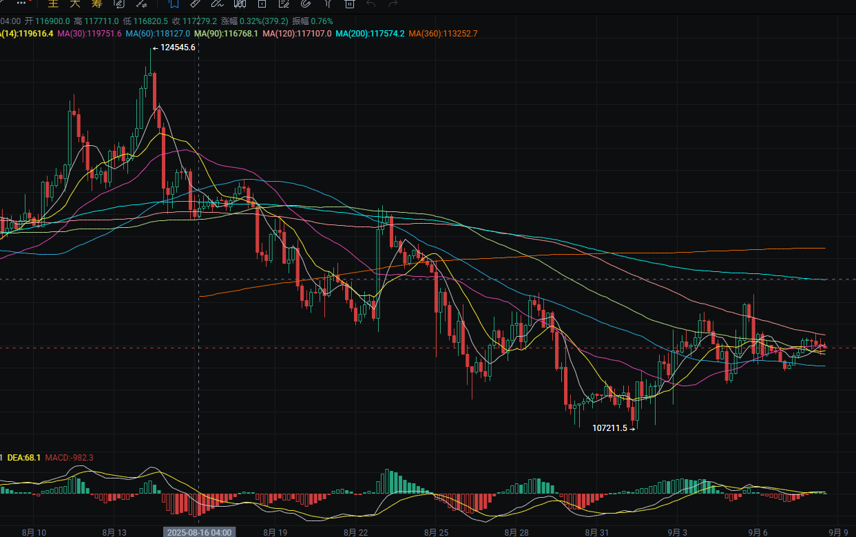Click the 9月 3 date axis label

pos(677,532)
